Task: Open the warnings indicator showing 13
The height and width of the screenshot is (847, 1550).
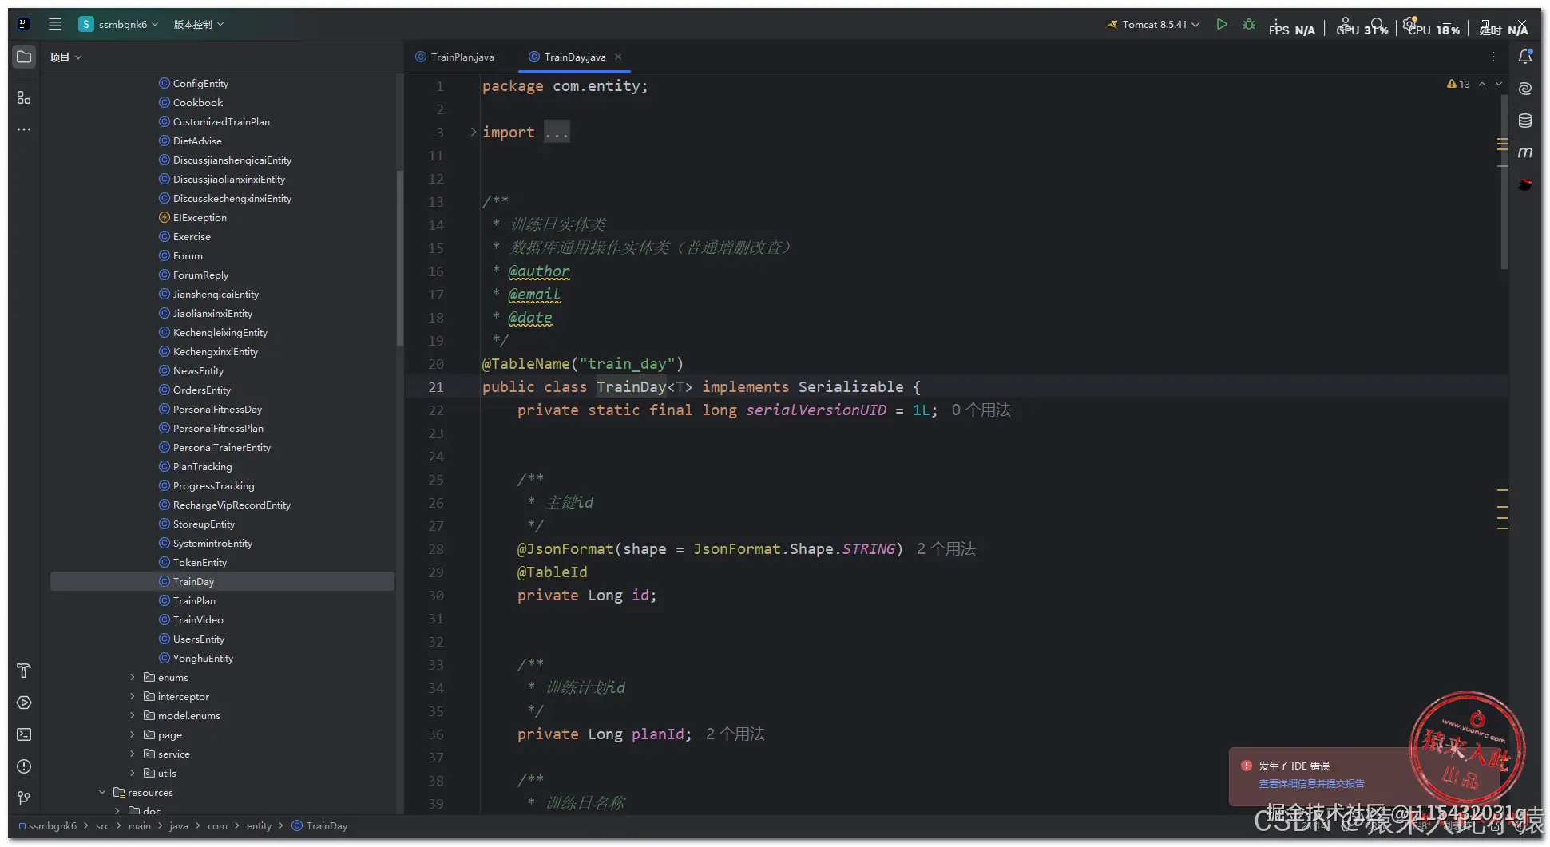Action: (x=1458, y=84)
